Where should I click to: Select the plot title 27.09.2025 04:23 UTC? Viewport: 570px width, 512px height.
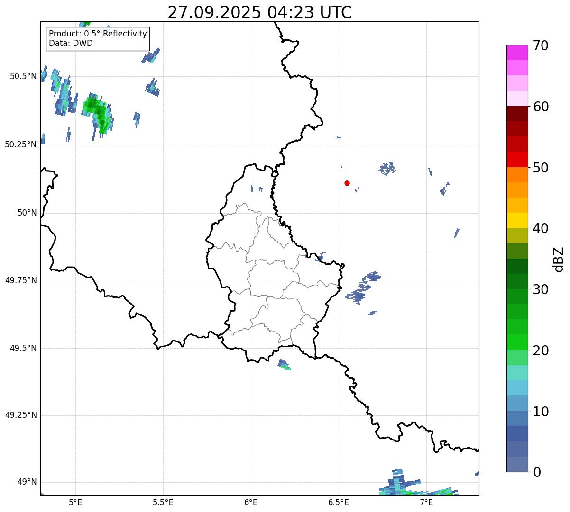[x=259, y=12]
